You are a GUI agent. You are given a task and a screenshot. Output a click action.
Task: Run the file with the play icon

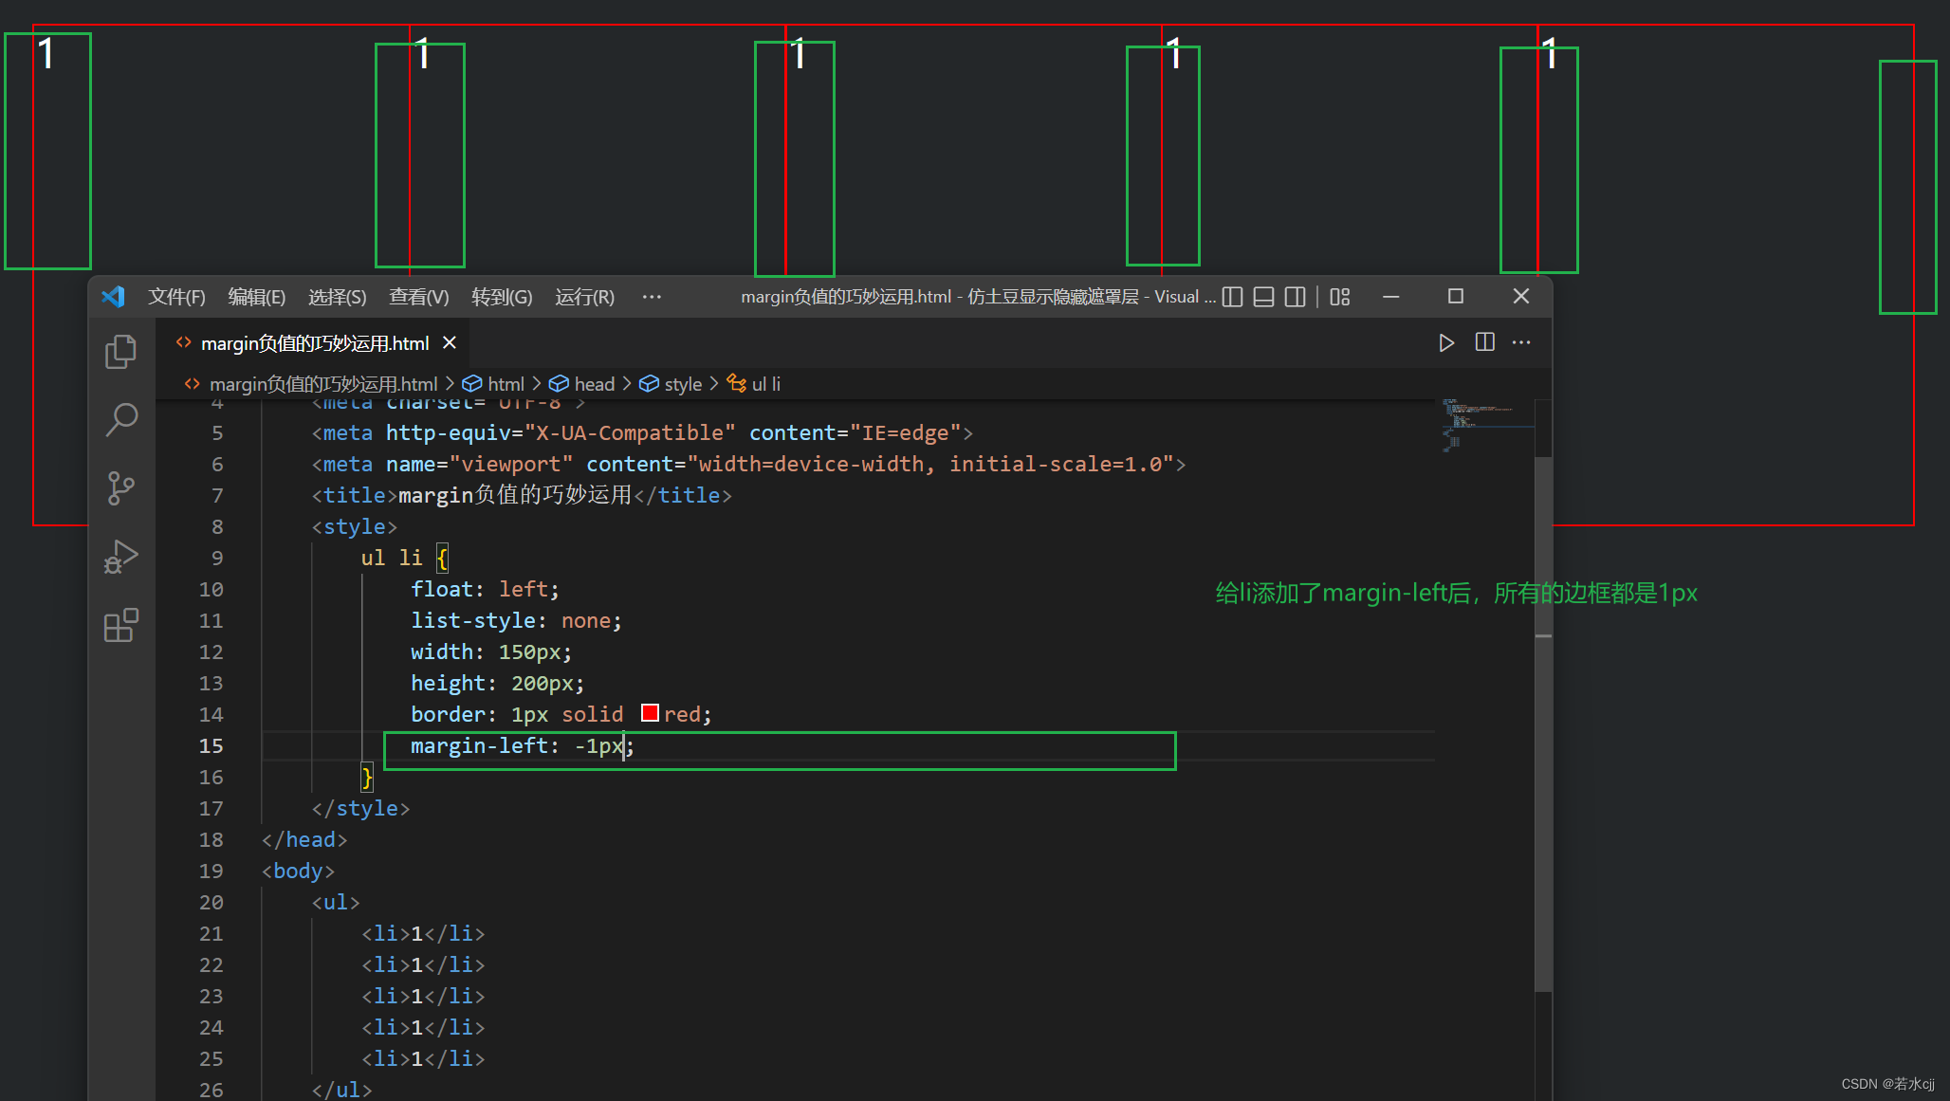[1446, 343]
